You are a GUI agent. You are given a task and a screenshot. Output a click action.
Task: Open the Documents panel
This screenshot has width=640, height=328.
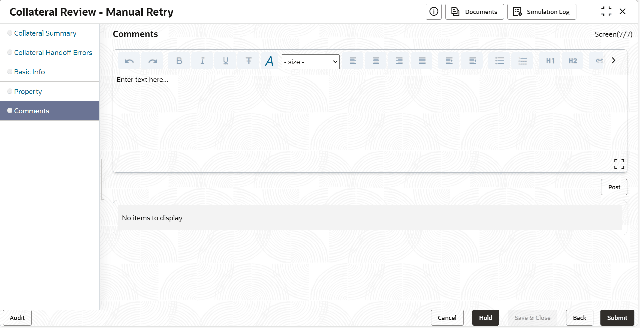(x=475, y=12)
